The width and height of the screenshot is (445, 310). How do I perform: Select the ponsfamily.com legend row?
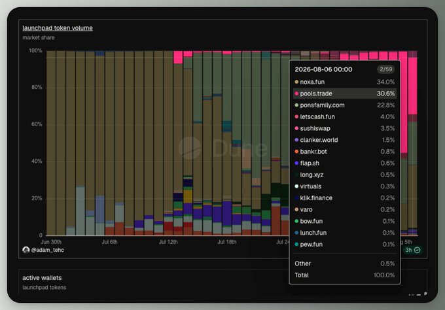click(344, 105)
